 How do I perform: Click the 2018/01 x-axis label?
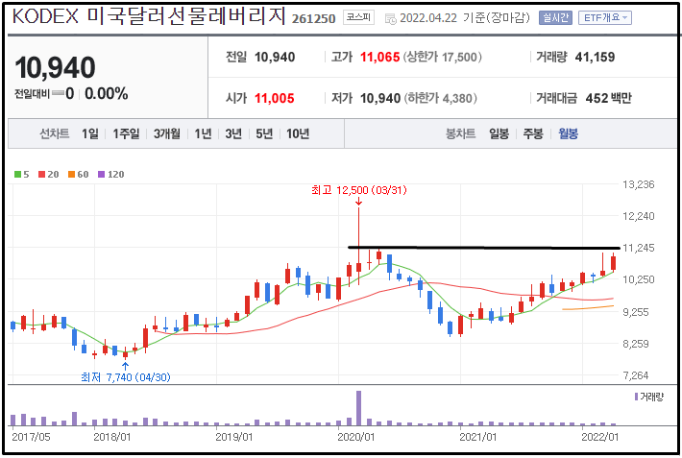(112, 437)
